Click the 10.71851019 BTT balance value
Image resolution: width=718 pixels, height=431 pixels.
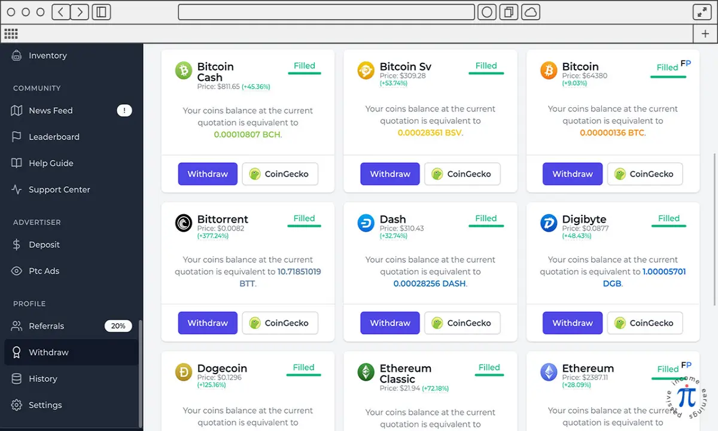click(x=299, y=271)
